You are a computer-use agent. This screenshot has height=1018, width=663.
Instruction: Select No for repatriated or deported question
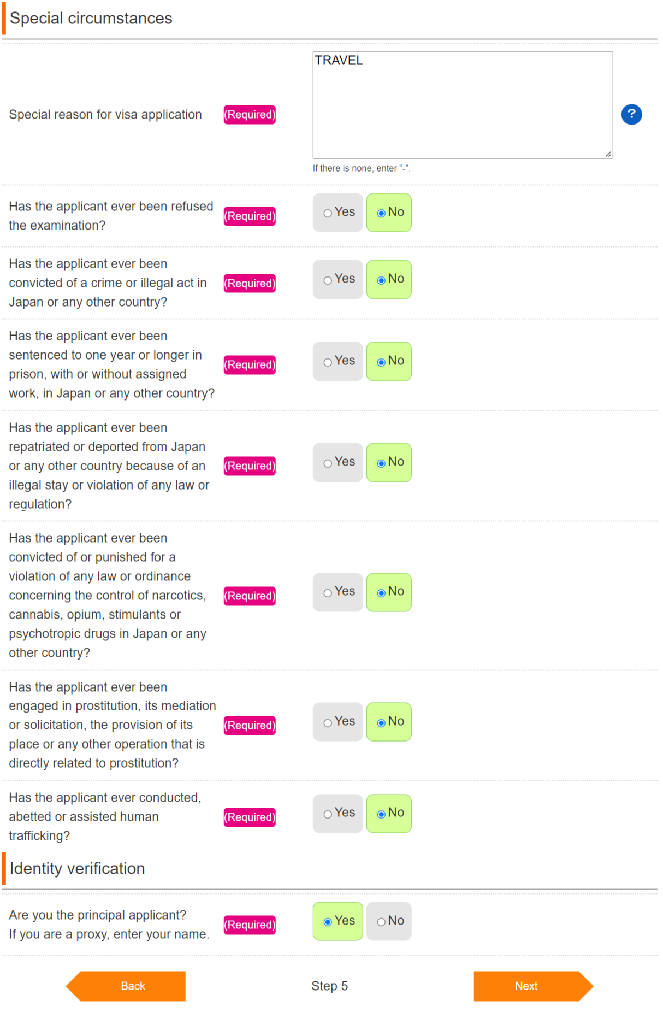389,462
